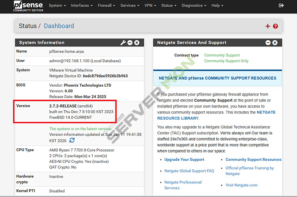Click the Status breadcrumb text

pyautogui.click(x=28, y=26)
